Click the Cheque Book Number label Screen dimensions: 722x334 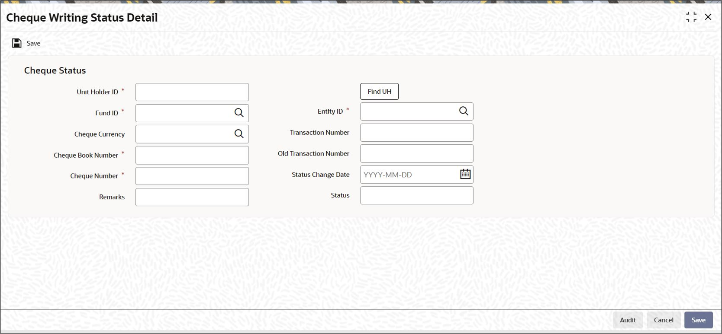(x=86, y=155)
